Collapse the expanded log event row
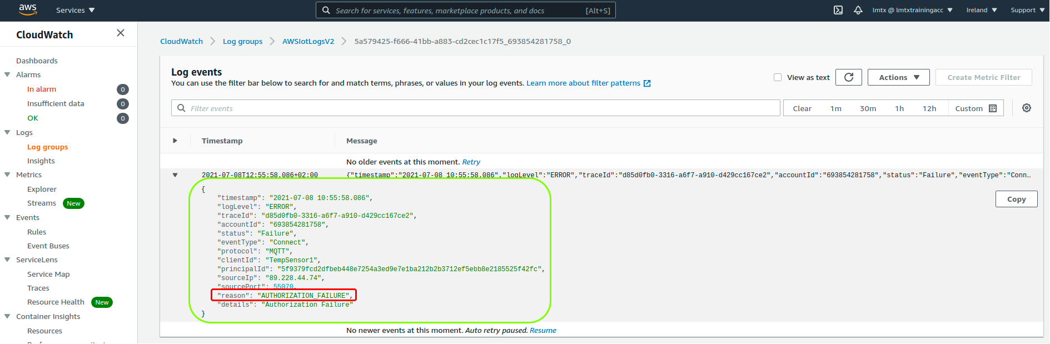This screenshot has height=344, width=1050. point(175,175)
